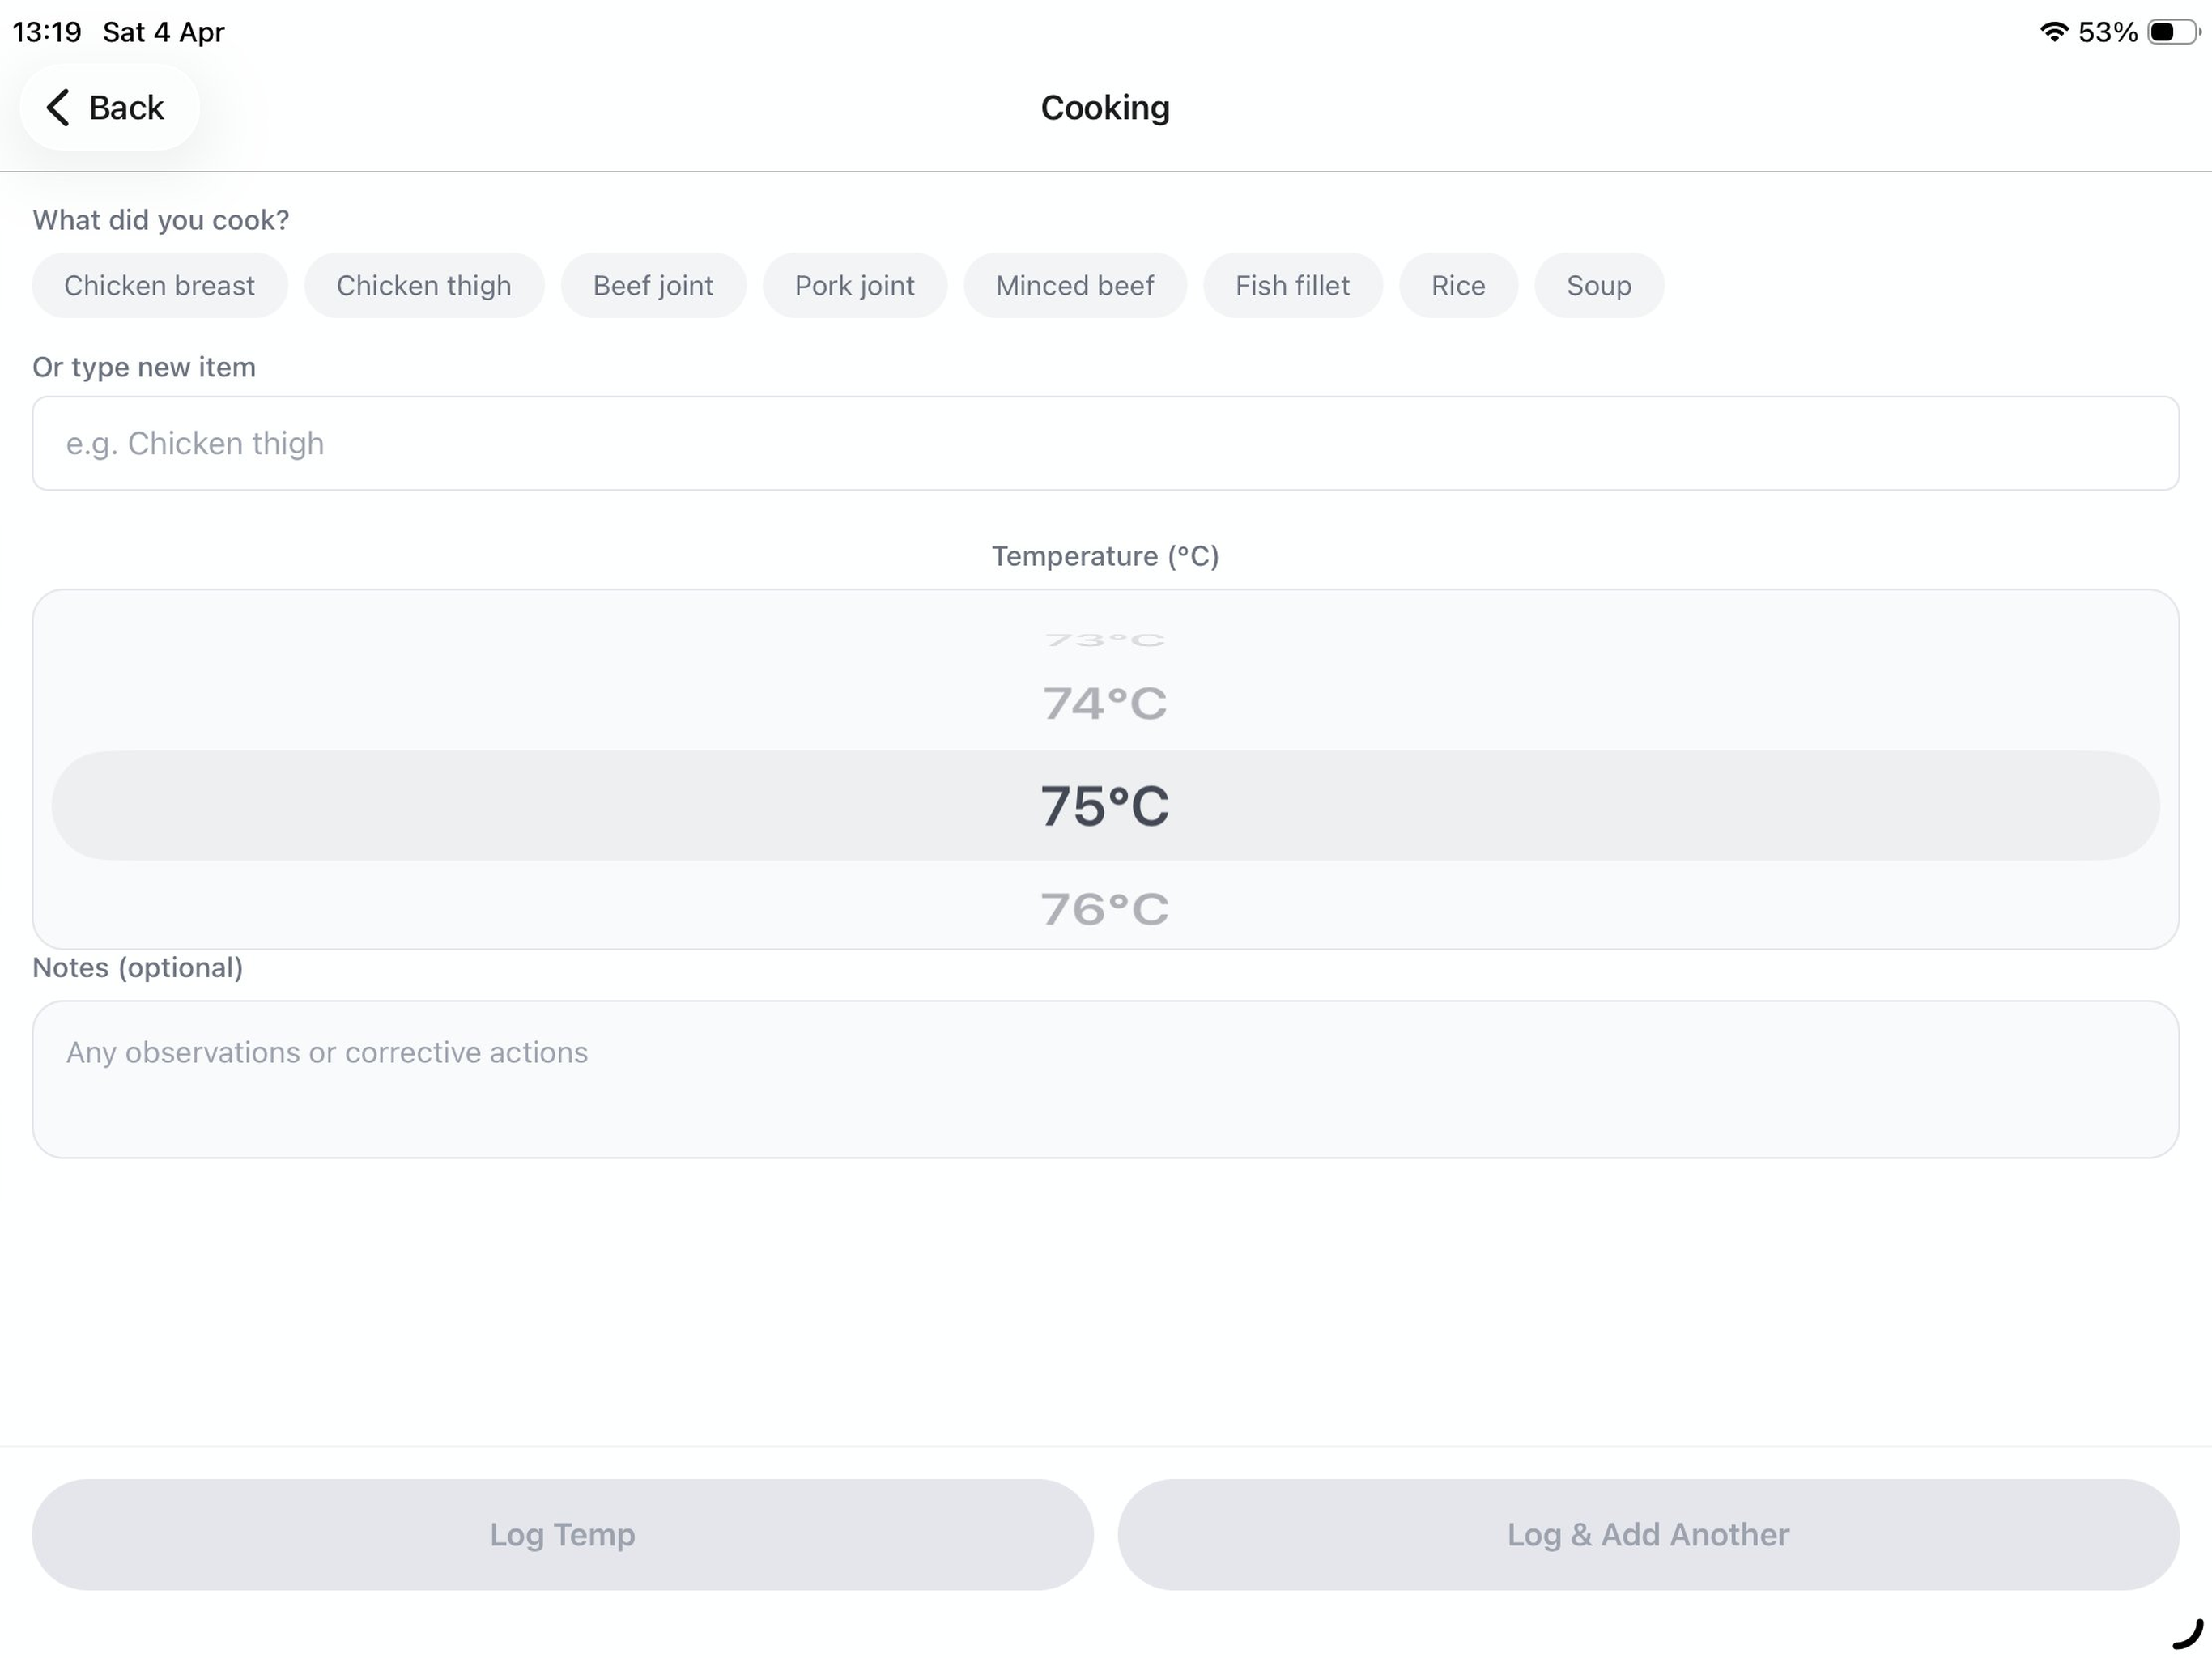Tap the Wi-Fi status icon
This screenshot has width=2212, height=1658.
2054,32
